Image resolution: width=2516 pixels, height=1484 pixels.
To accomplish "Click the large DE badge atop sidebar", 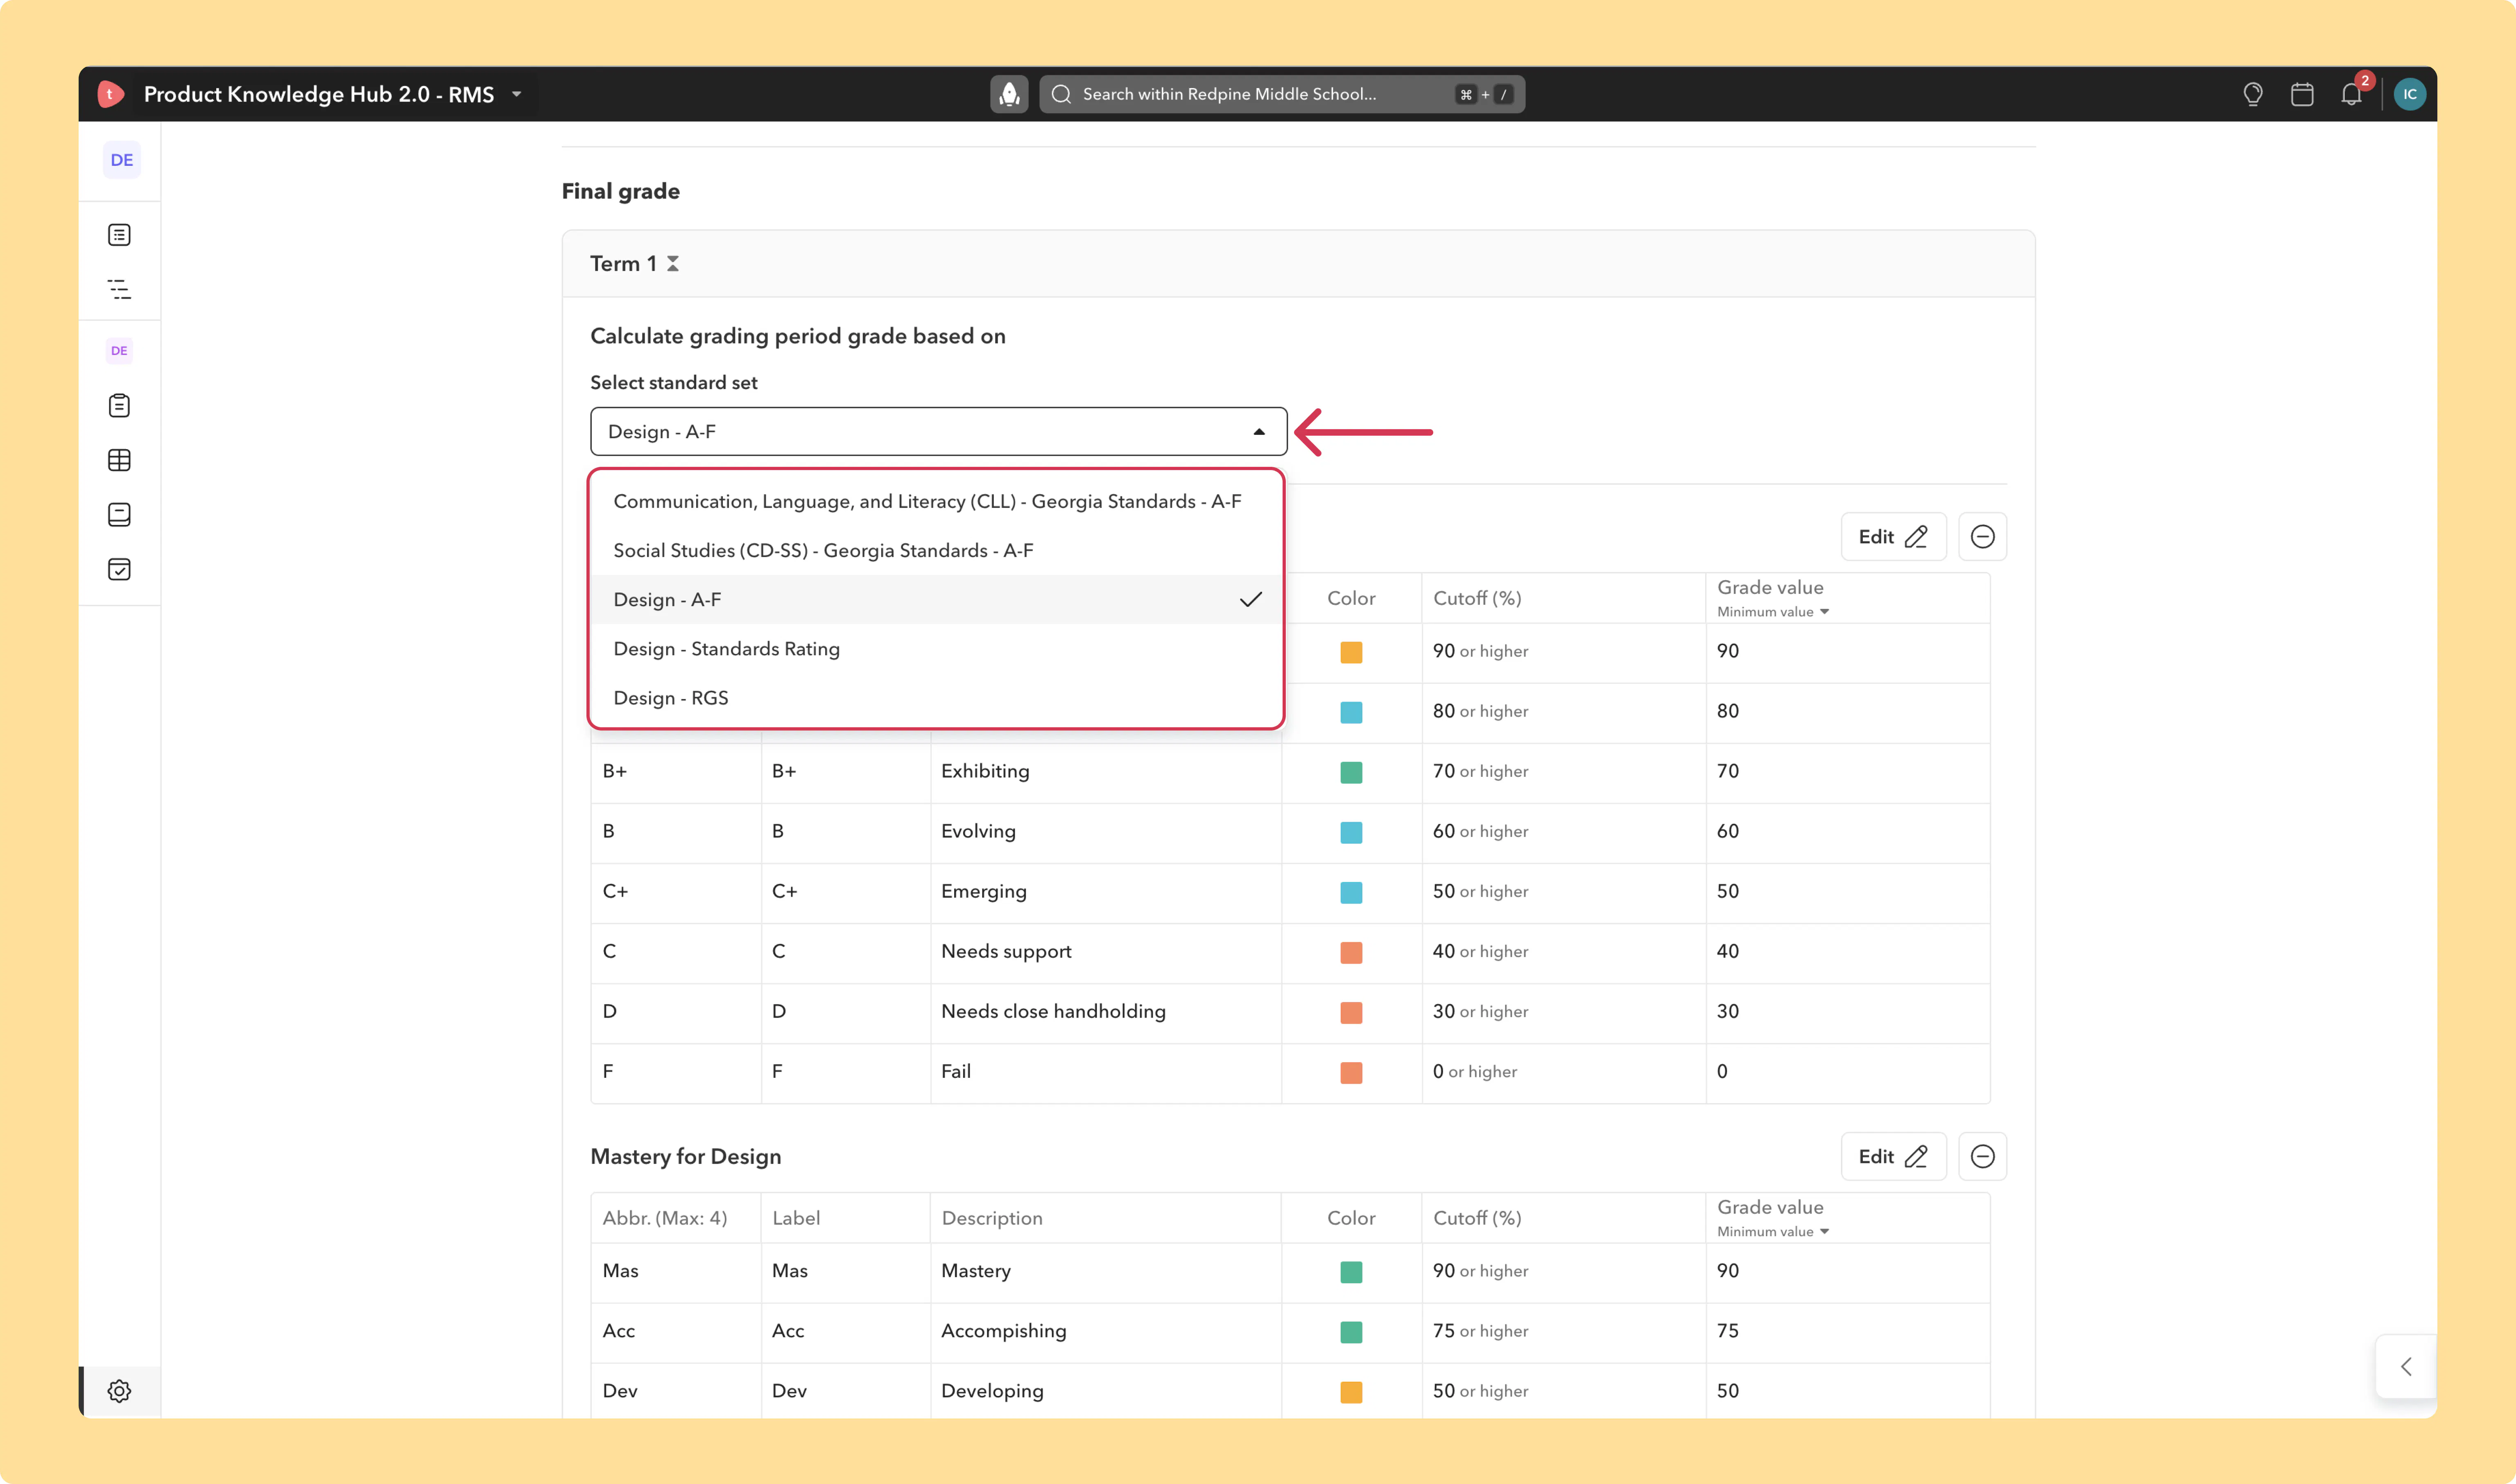I will [122, 160].
